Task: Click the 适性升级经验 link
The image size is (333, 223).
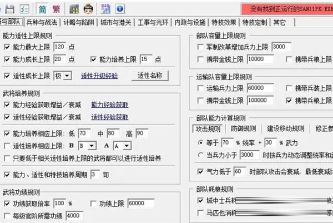Action: click(x=99, y=76)
